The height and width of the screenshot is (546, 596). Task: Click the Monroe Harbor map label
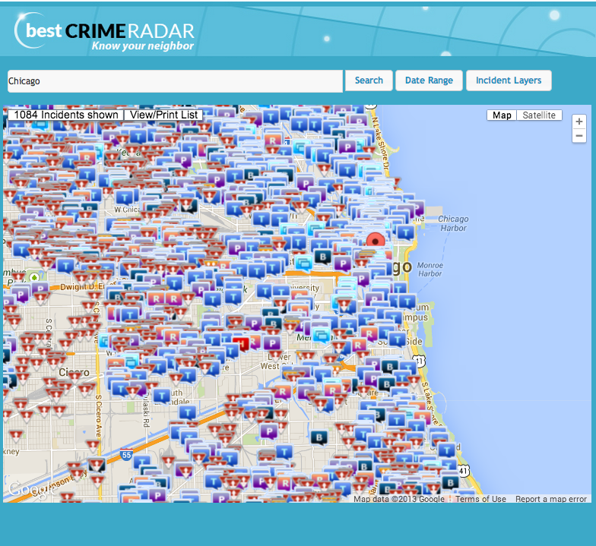click(430, 269)
